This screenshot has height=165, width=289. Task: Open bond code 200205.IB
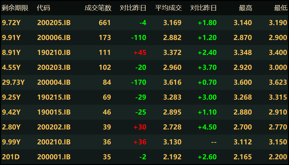point(54,23)
